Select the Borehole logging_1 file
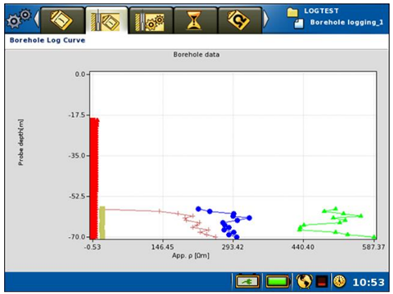393x294 pixels. 346,22
